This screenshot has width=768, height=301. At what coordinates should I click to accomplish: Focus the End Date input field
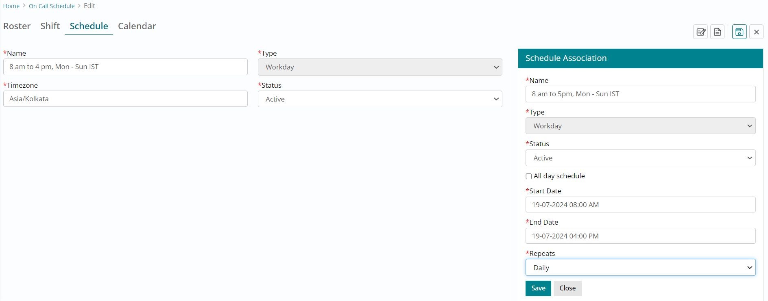640,236
